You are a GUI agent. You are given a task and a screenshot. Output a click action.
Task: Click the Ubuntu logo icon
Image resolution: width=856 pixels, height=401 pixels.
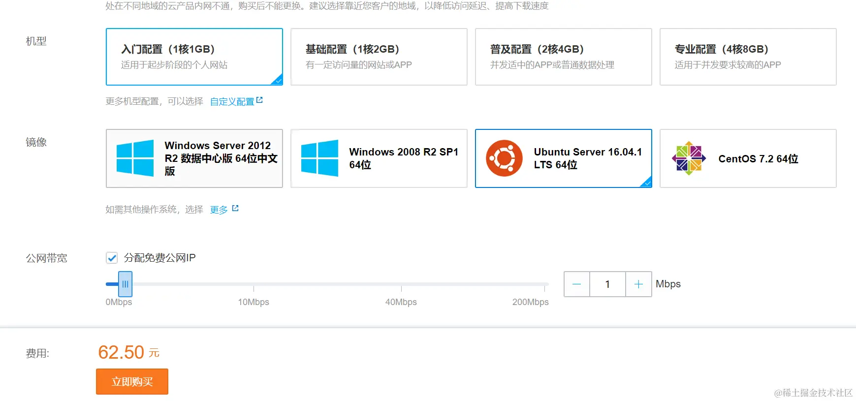(x=504, y=158)
